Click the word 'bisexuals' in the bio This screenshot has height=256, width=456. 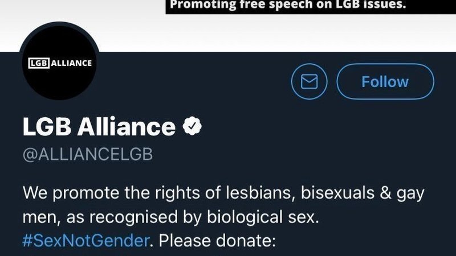337,193
